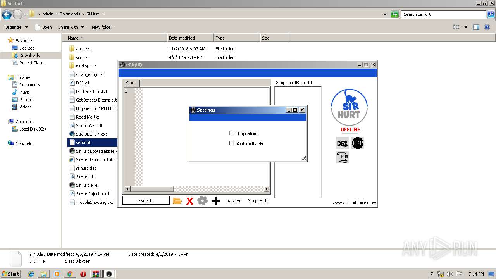Click the www.asshurthosting.pw link
This screenshot has width=496, height=279.
tap(354, 203)
